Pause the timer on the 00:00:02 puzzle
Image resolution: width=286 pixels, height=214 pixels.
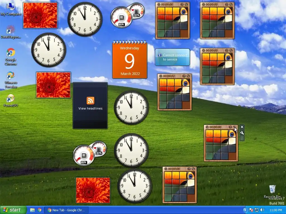(x=161, y=76)
